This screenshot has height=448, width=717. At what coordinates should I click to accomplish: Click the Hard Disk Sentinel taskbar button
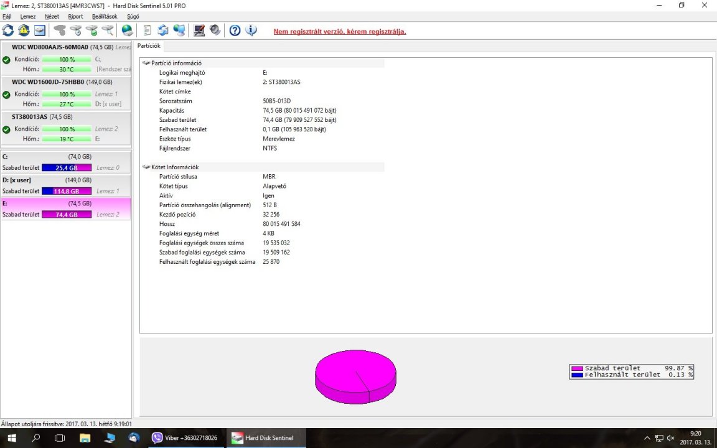(266, 438)
